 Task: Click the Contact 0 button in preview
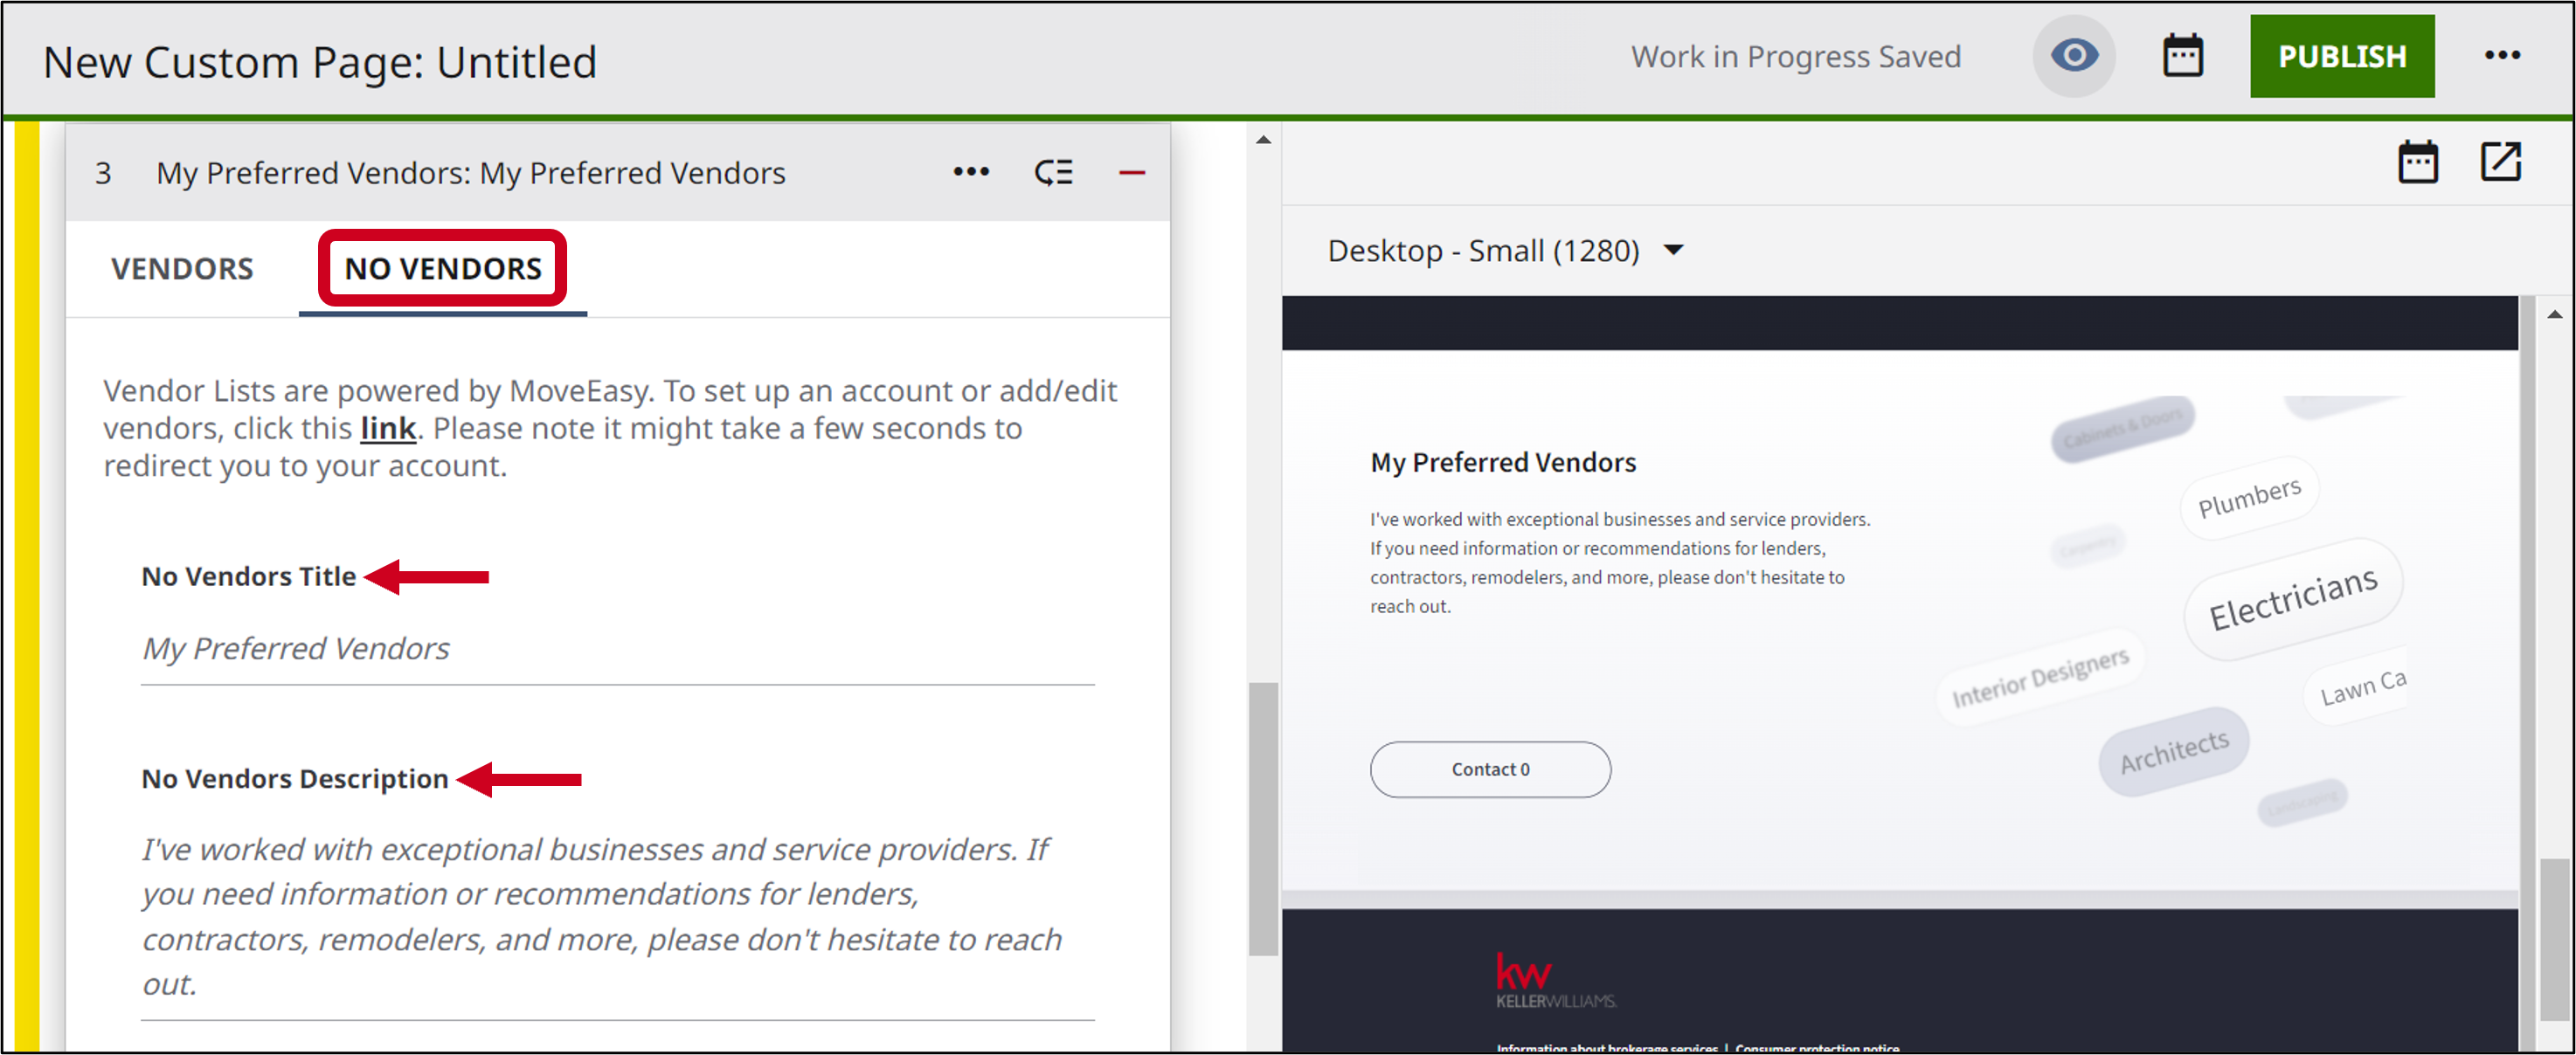(x=1490, y=769)
